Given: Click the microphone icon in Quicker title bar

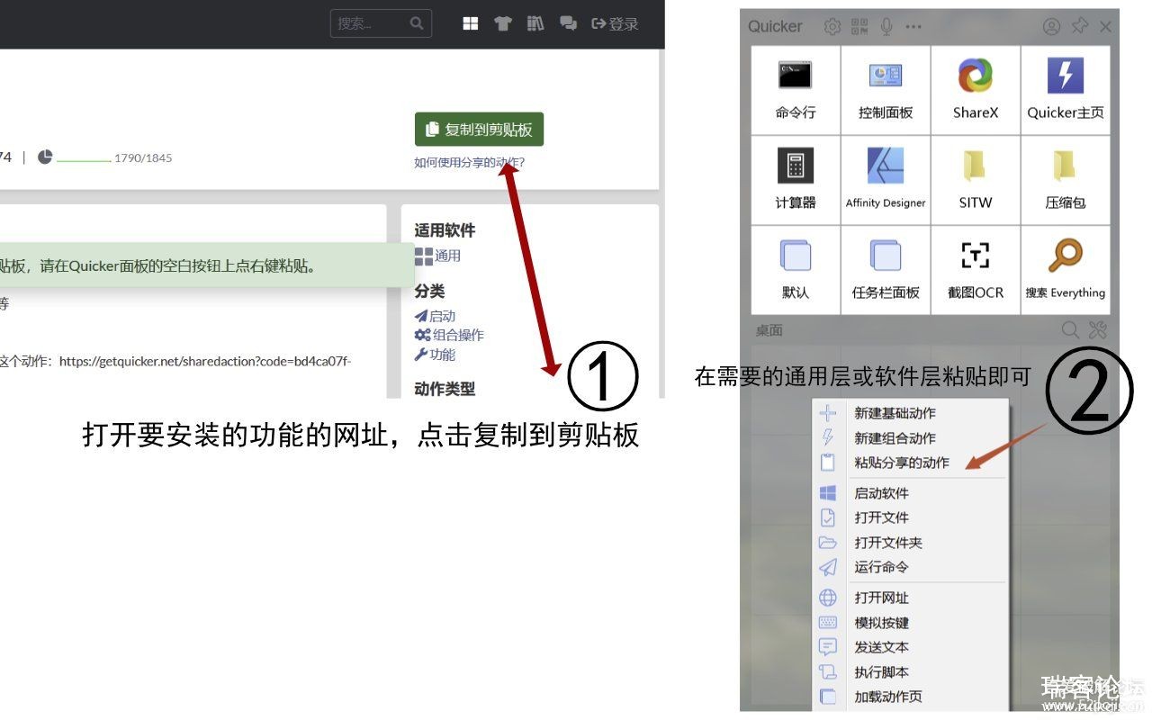Looking at the screenshot, I should click(x=886, y=27).
